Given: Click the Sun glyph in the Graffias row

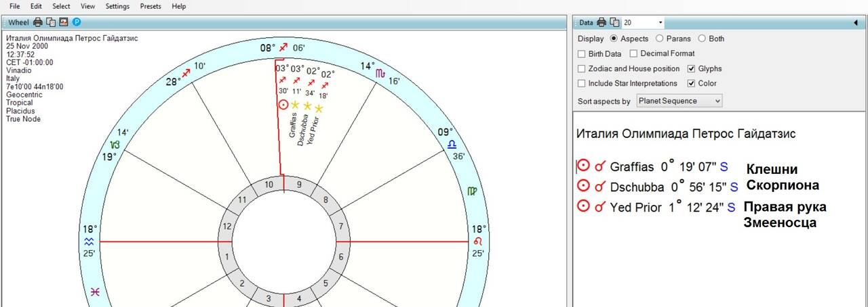Looking at the screenshot, I should 583,166.
